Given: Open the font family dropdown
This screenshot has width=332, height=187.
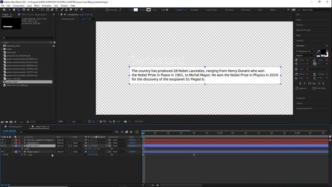Looking at the screenshot, I should (x=306, y=51).
